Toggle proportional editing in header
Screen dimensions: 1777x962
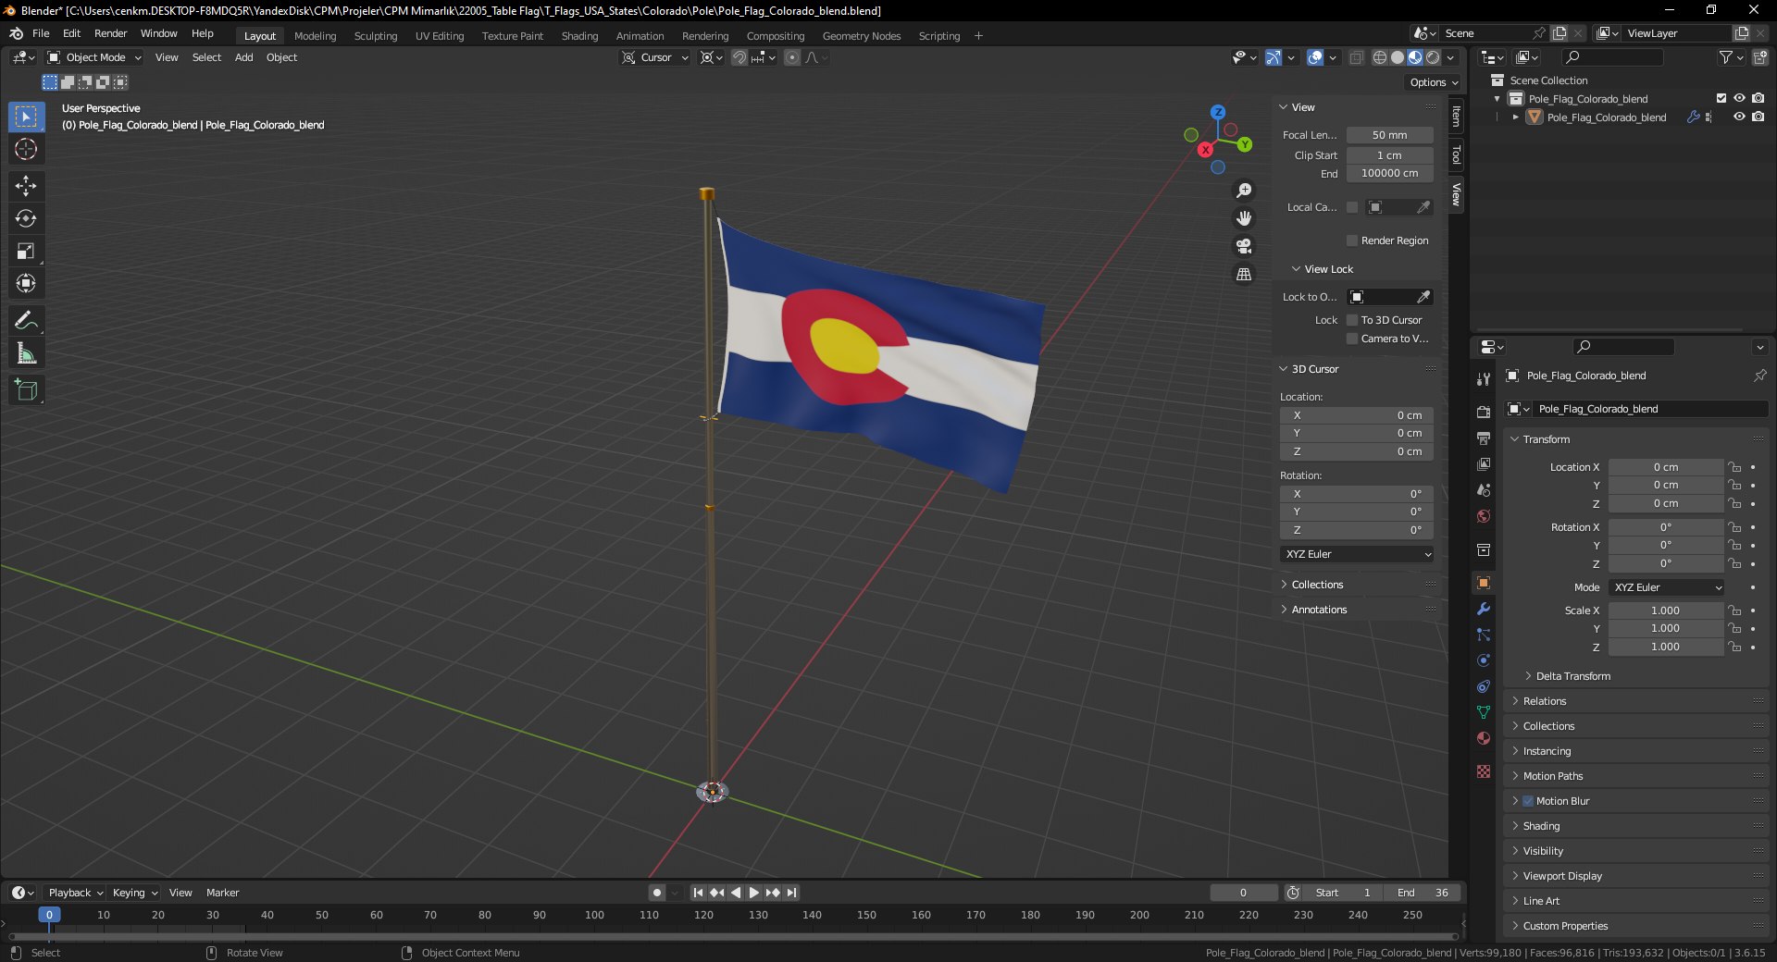pos(792,57)
